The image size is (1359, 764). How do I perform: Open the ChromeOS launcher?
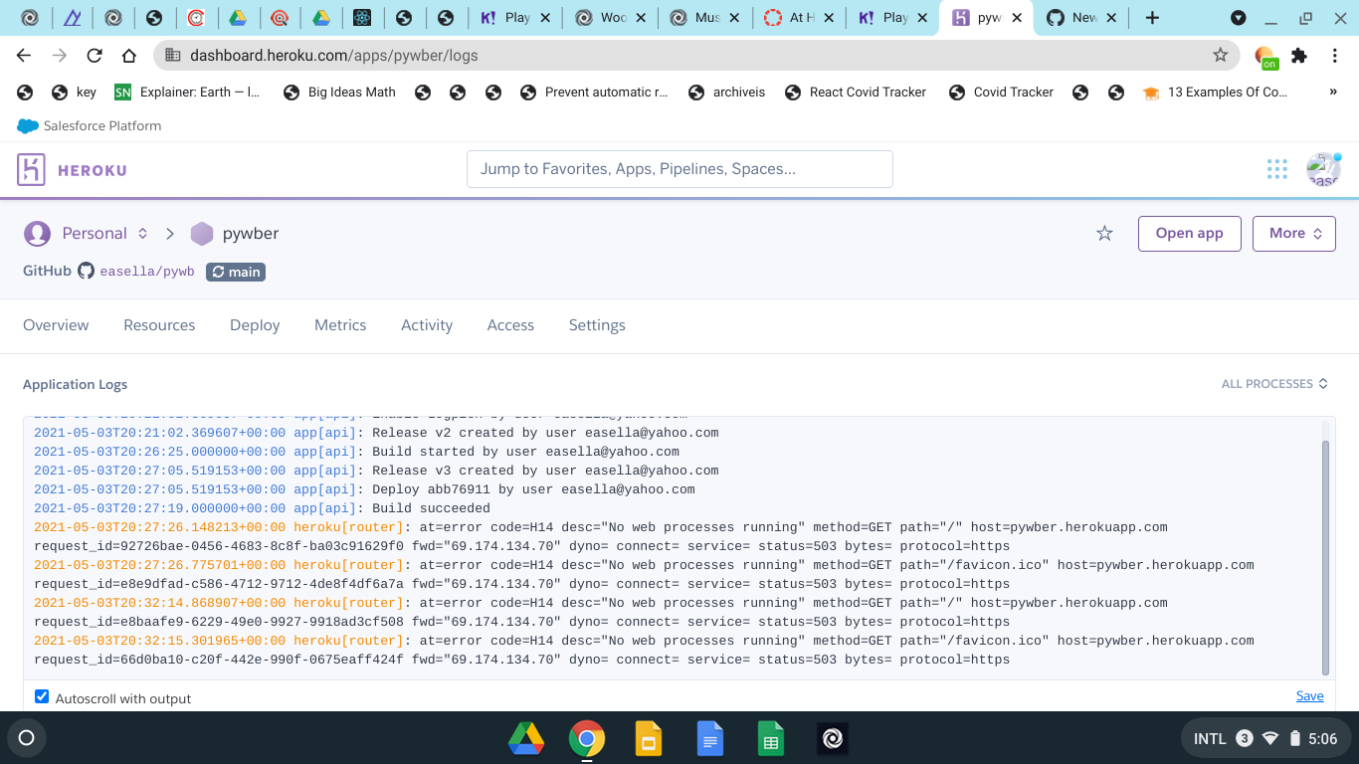(x=27, y=738)
